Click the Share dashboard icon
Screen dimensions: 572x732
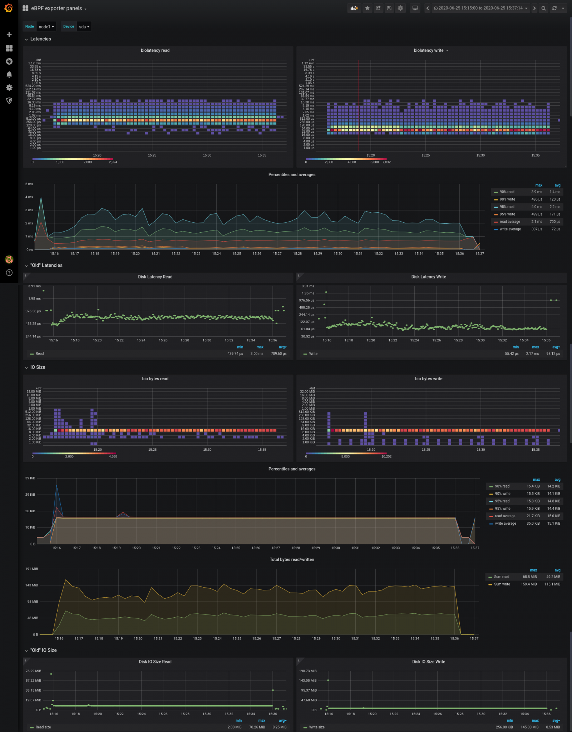pyautogui.click(x=378, y=8)
